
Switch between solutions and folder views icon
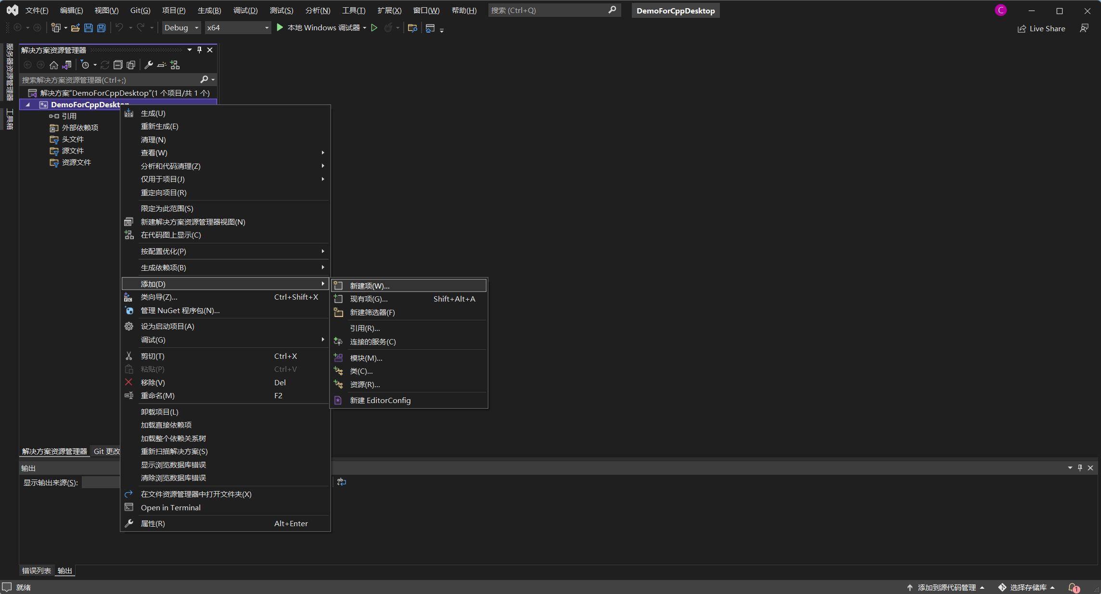pos(67,65)
